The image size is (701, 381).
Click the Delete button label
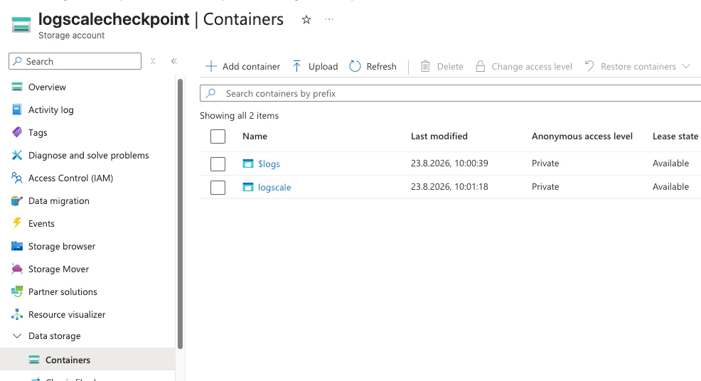450,66
